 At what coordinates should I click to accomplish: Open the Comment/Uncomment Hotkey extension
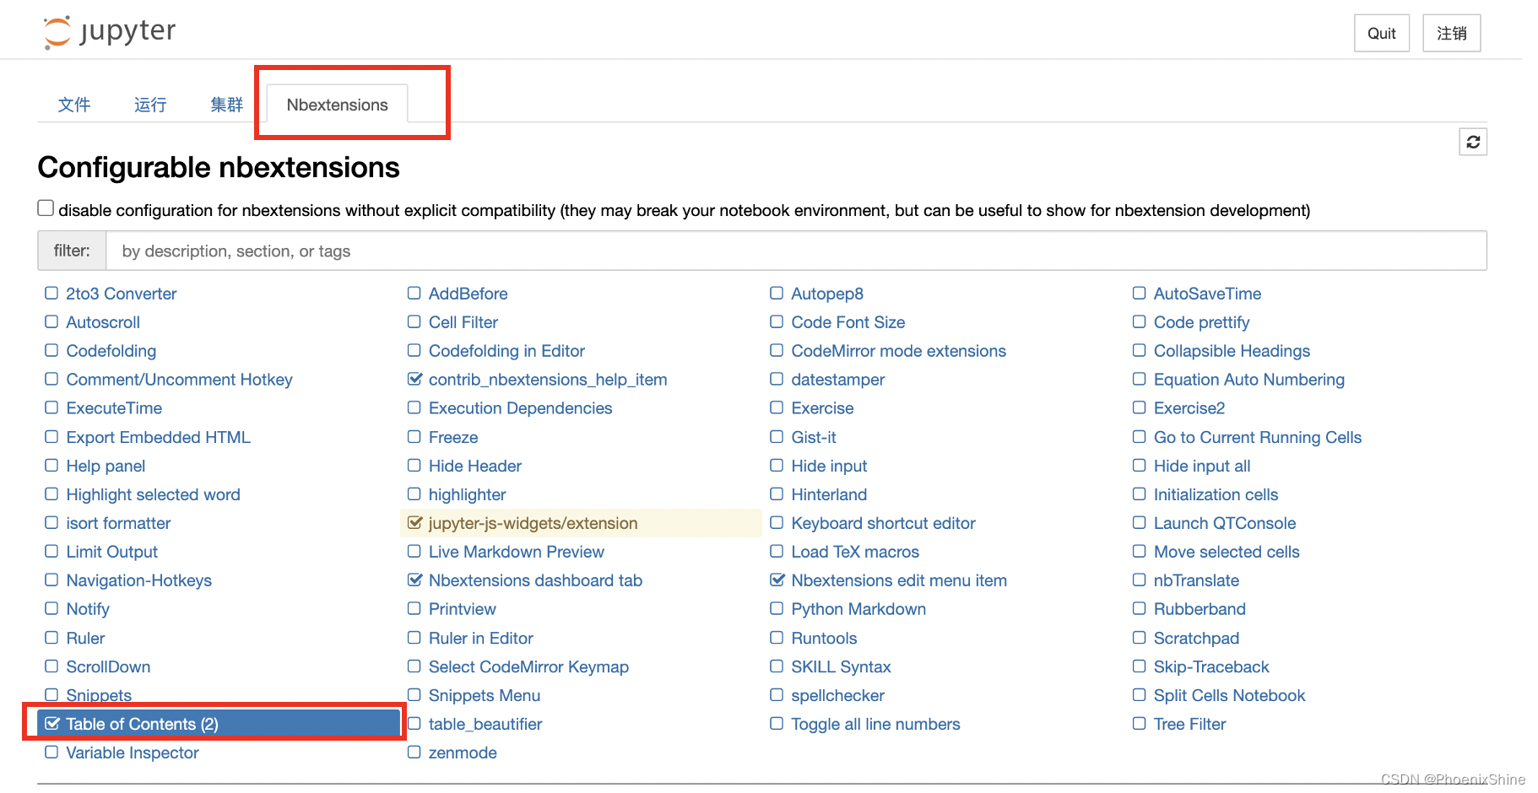point(179,380)
